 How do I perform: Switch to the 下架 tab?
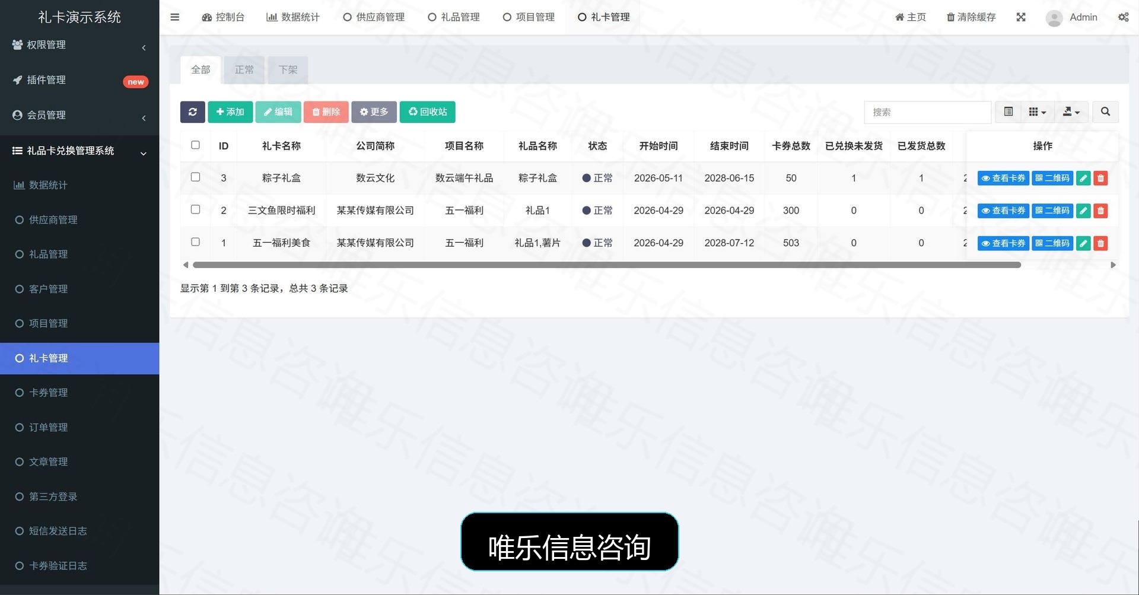coord(288,70)
